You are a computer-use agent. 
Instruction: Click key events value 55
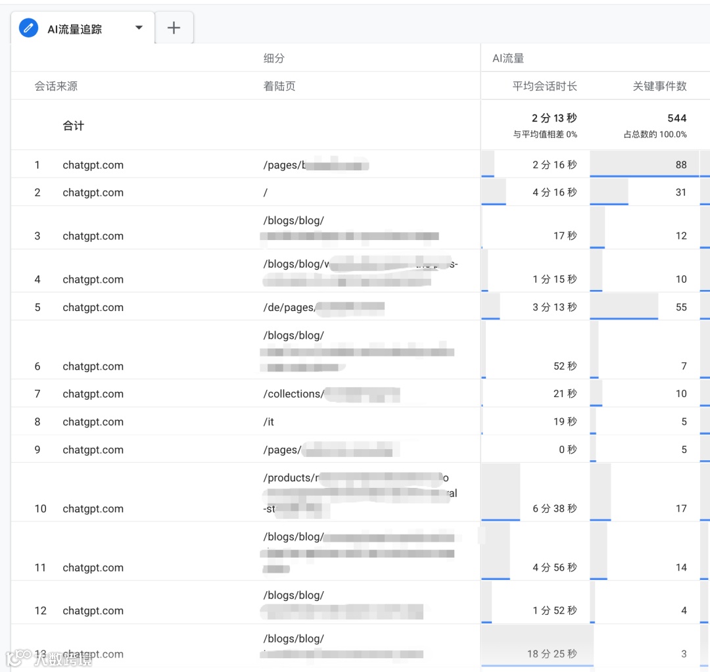pos(681,308)
